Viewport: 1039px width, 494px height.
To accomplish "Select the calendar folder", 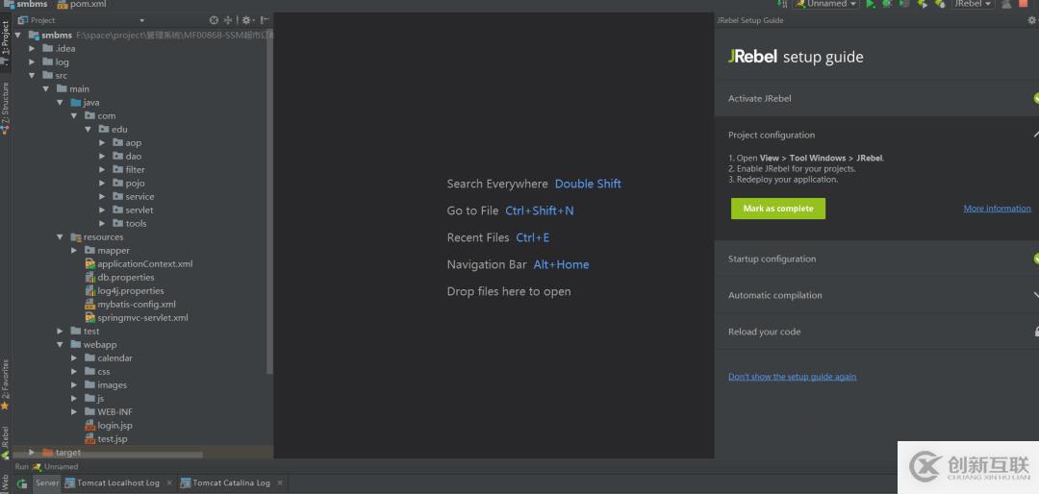I will coord(109,358).
